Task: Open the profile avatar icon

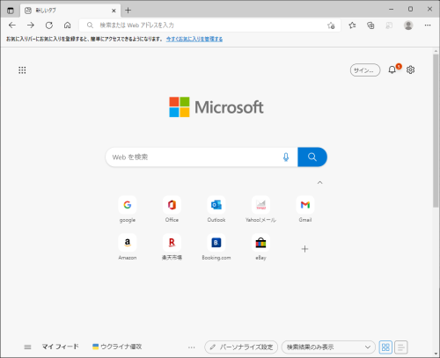Action: coord(408,26)
